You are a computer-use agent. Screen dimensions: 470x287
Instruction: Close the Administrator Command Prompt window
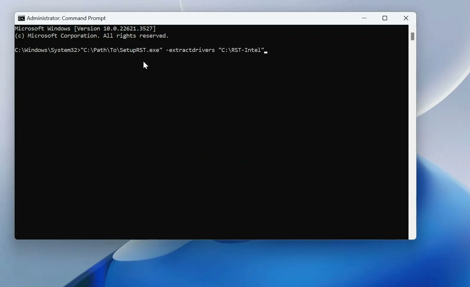point(406,18)
